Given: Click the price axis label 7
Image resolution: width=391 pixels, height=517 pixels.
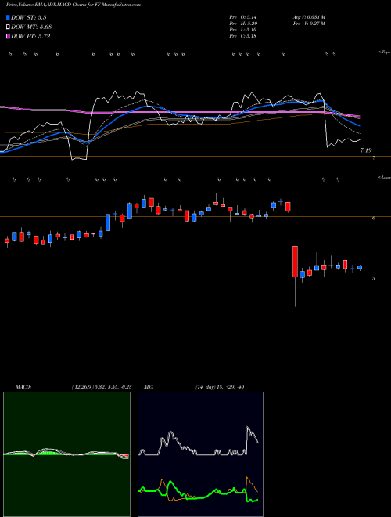Looking at the screenshot, I should (x=374, y=158).
